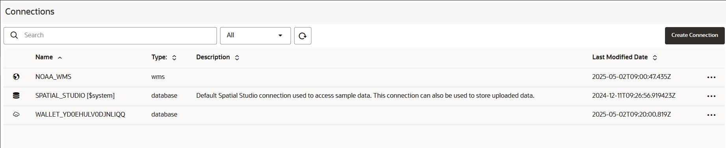
Task: Click the Connections page heading
Action: pyautogui.click(x=30, y=12)
